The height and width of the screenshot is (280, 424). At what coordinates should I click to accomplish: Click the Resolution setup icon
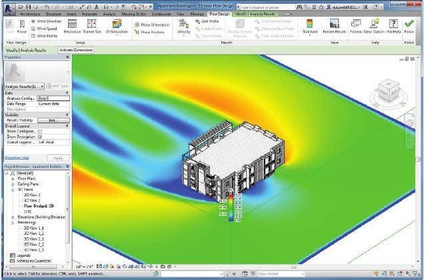tap(72, 26)
